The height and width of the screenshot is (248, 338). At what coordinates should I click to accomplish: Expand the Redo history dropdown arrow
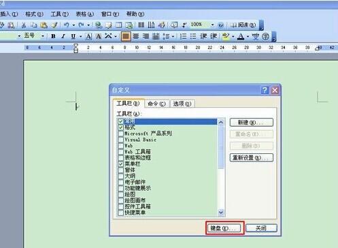point(88,25)
